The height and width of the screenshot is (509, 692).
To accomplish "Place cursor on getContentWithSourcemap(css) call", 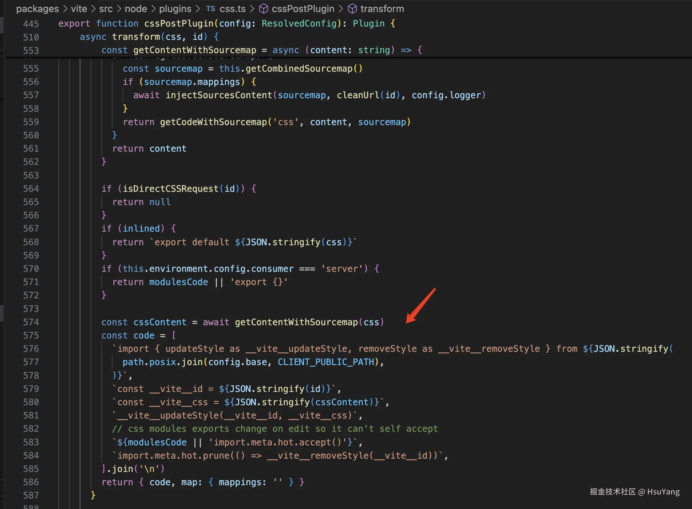I will [296, 322].
